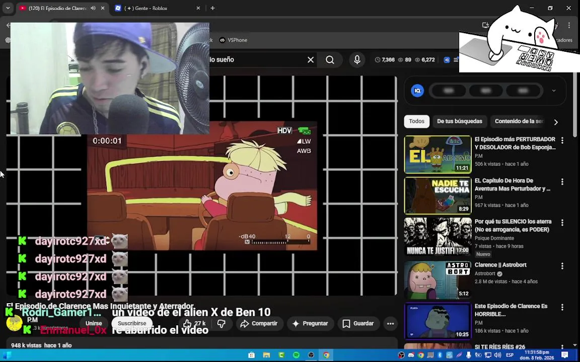Click the green Camtasia taskbar icon

[x=281, y=355]
